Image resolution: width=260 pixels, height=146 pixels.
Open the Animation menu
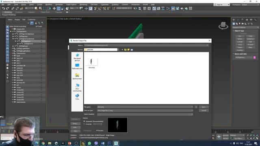(x=59, y=4)
